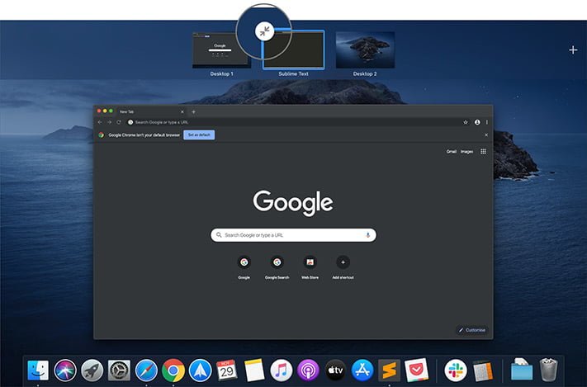This screenshot has height=387, width=587.
Task: Open the Gmail link
Action: (x=452, y=152)
